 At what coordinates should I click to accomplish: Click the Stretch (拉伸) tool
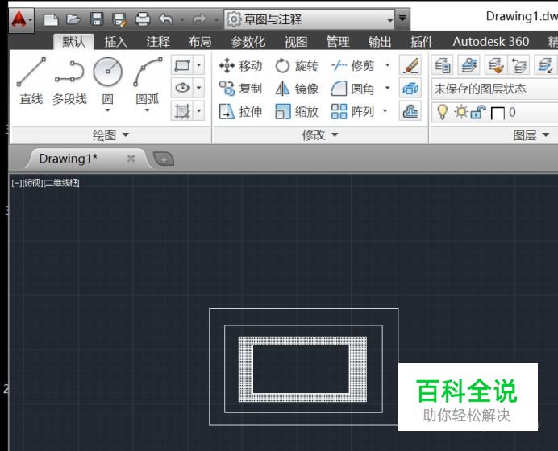[241, 112]
